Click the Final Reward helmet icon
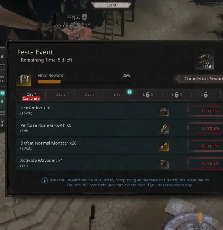Image resolution: width=223 pixels, height=230 pixels. 24,78
